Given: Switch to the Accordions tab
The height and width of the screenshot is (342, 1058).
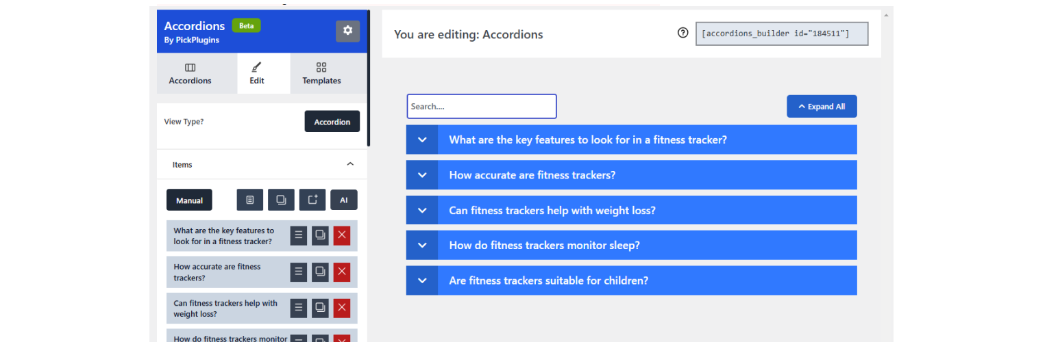Looking at the screenshot, I should click(x=190, y=74).
